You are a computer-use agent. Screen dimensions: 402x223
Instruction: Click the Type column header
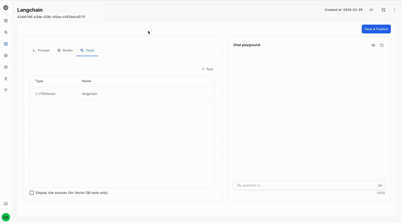(39, 81)
